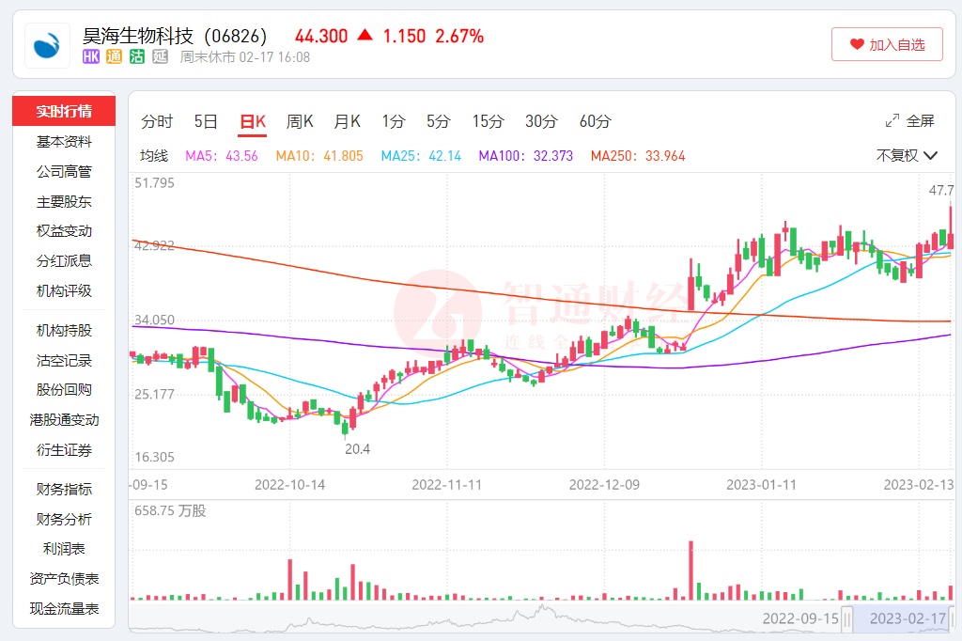This screenshot has width=962, height=641.
Task: Switch to the 15分 chart interval
Action: pos(488,121)
